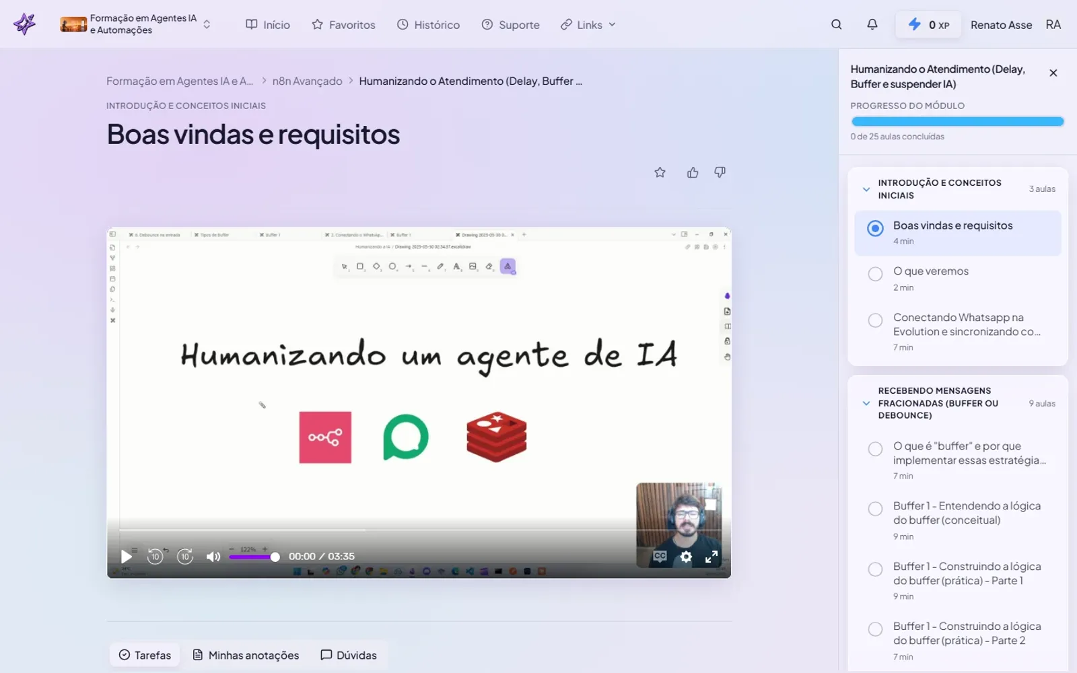Click the '3 aulas' count label
Viewport: 1077px width, 673px height.
1042,189
